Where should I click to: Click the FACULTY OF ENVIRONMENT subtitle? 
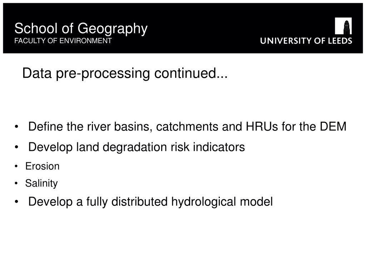pos(63,41)
